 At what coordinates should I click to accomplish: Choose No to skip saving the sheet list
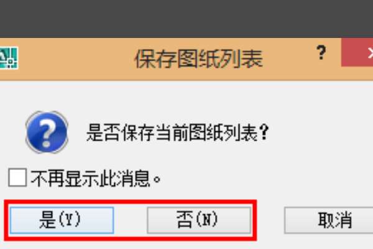coord(199,220)
